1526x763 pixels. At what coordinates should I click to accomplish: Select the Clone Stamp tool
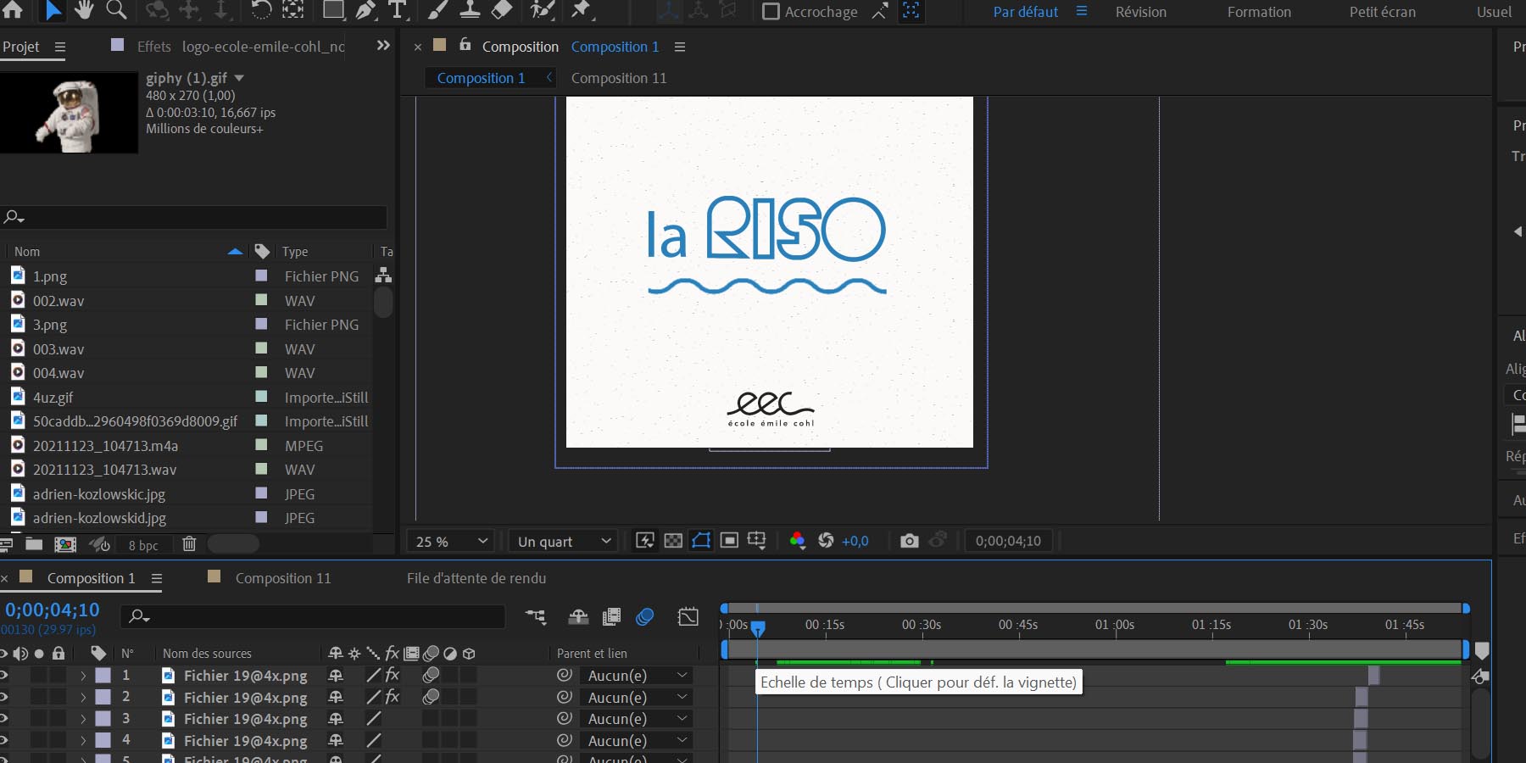point(469,10)
